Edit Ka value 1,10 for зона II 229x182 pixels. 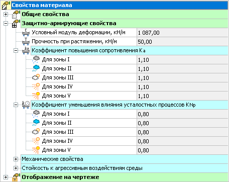[x=183, y=69]
